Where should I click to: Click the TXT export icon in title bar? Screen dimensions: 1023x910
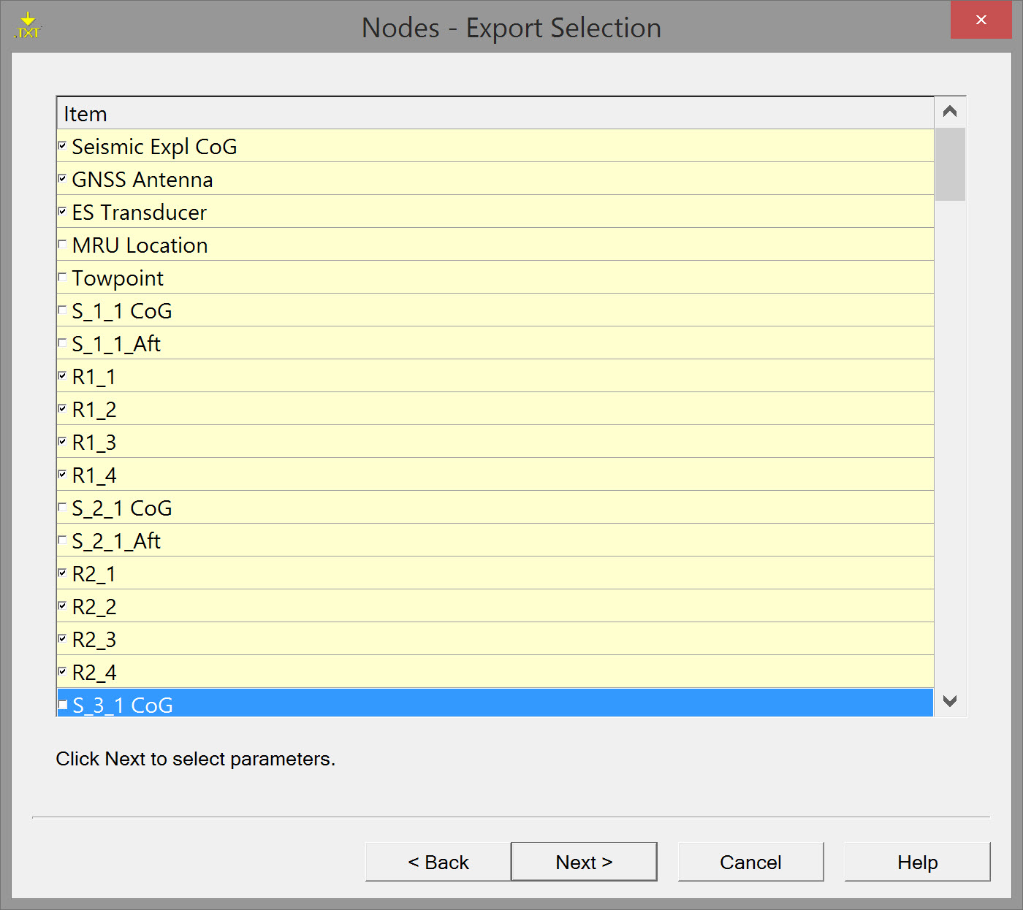click(x=28, y=26)
